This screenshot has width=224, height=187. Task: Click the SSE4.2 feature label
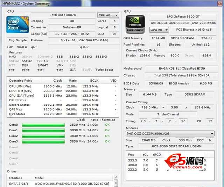point(43,61)
